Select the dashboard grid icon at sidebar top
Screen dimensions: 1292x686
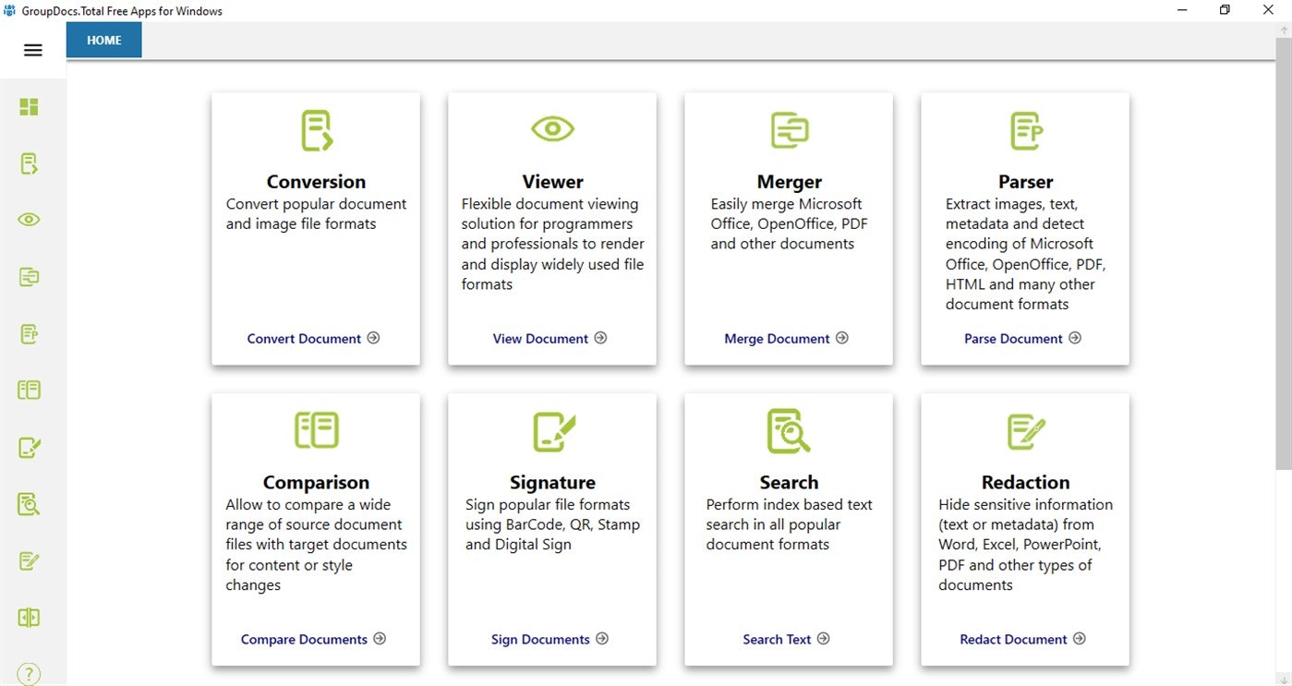point(29,106)
